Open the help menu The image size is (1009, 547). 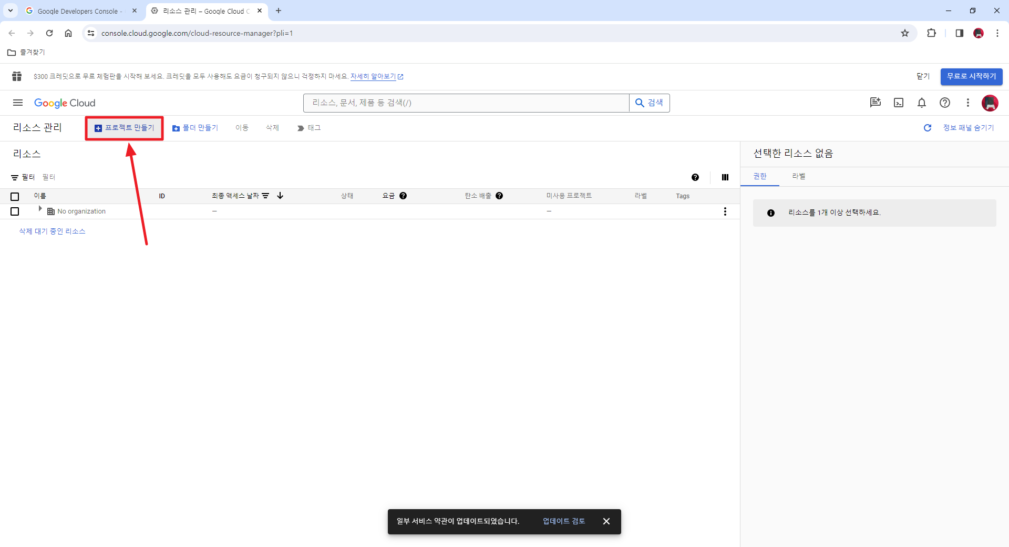pyautogui.click(x=945, y=103)
